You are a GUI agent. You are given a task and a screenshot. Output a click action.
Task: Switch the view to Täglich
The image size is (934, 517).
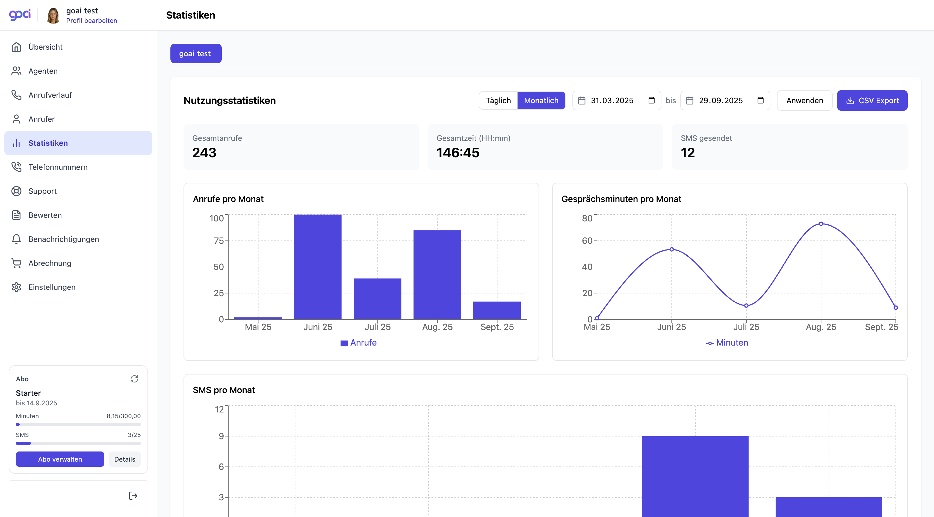click(x=498, y=100)
